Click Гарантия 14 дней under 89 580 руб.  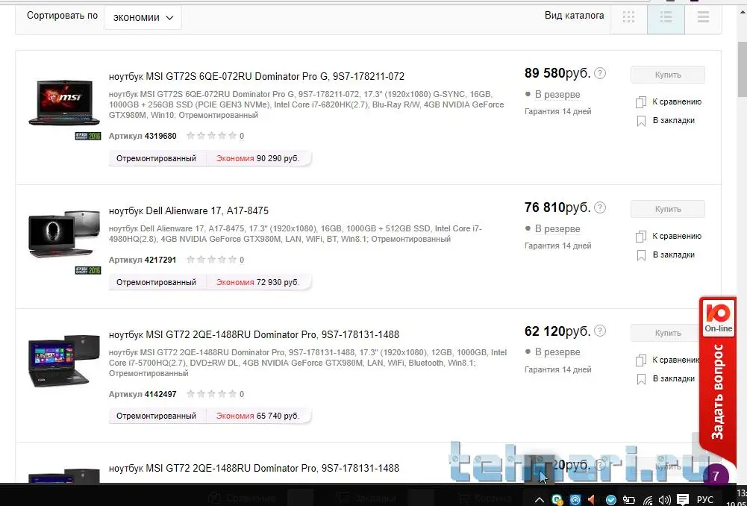tap(558, 111)
